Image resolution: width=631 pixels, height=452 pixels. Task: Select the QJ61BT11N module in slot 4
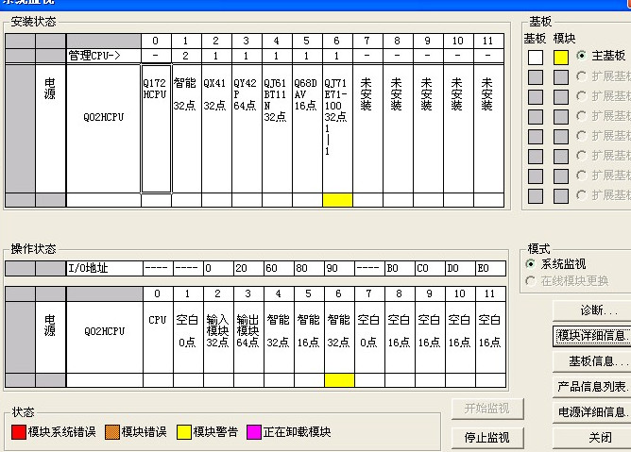(x=276, y=127)
